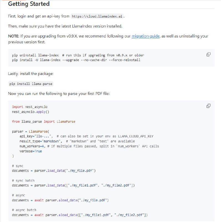Viewport: 221px width, 222px height.
Task: Click the NOTE paragraph's bold 'NOTE:' text
Action: coord(14,36)
